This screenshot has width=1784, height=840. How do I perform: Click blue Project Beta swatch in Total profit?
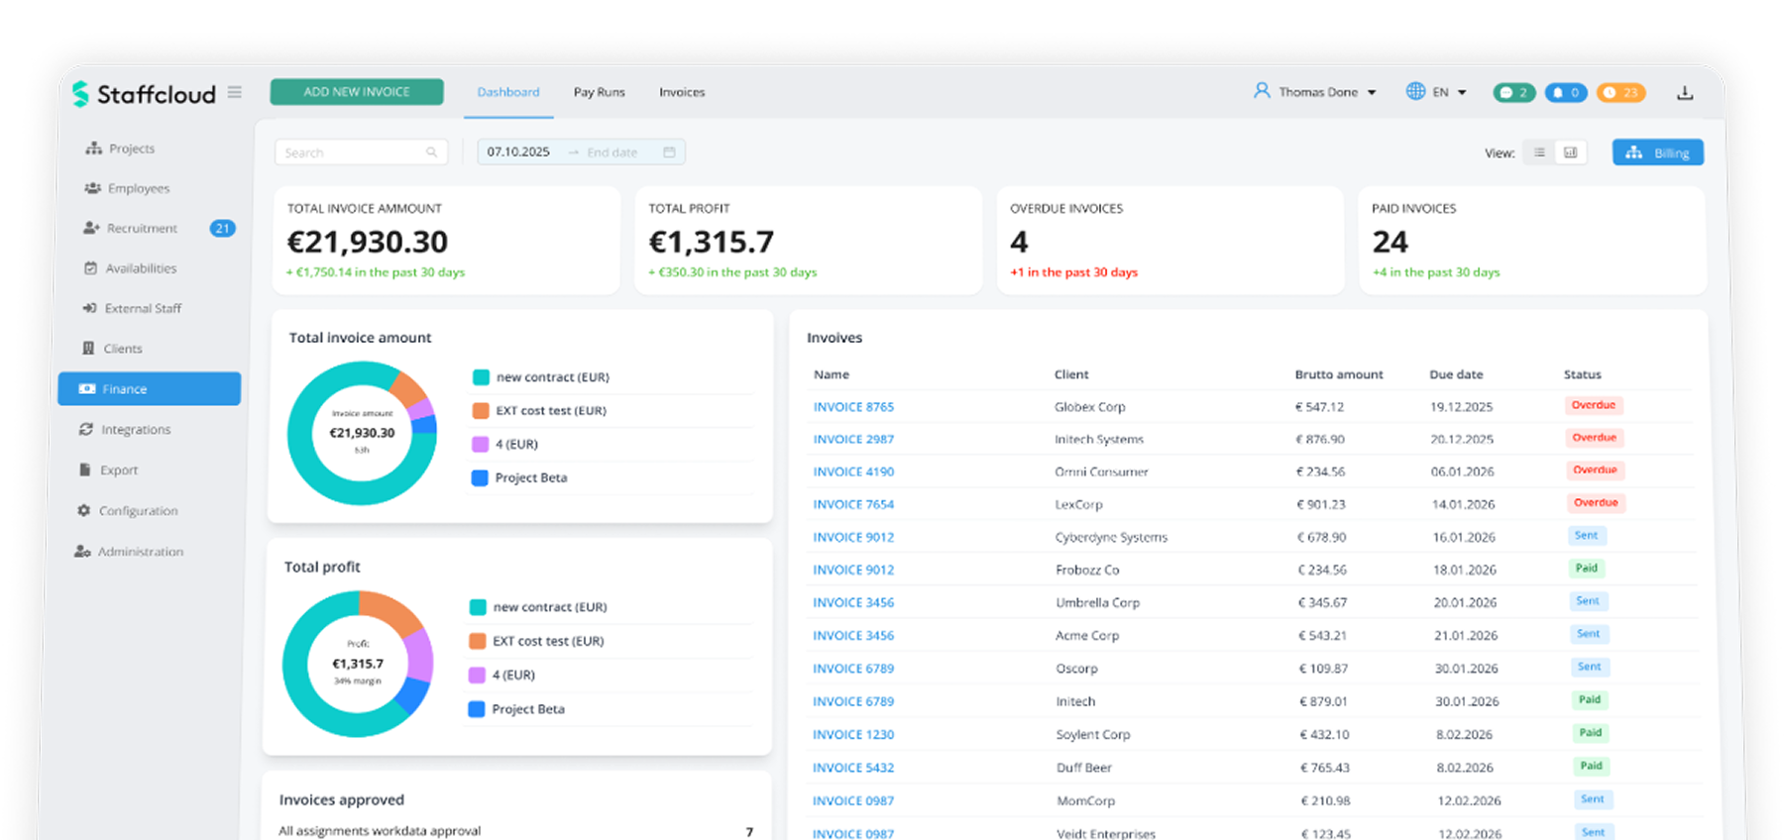(x=477, y=709)
